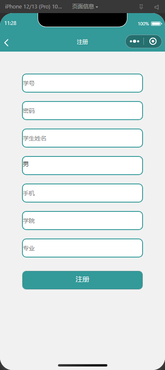165x370 pixels.
Task: Focus the 专业 input field
Action: [x=82, y=248]
